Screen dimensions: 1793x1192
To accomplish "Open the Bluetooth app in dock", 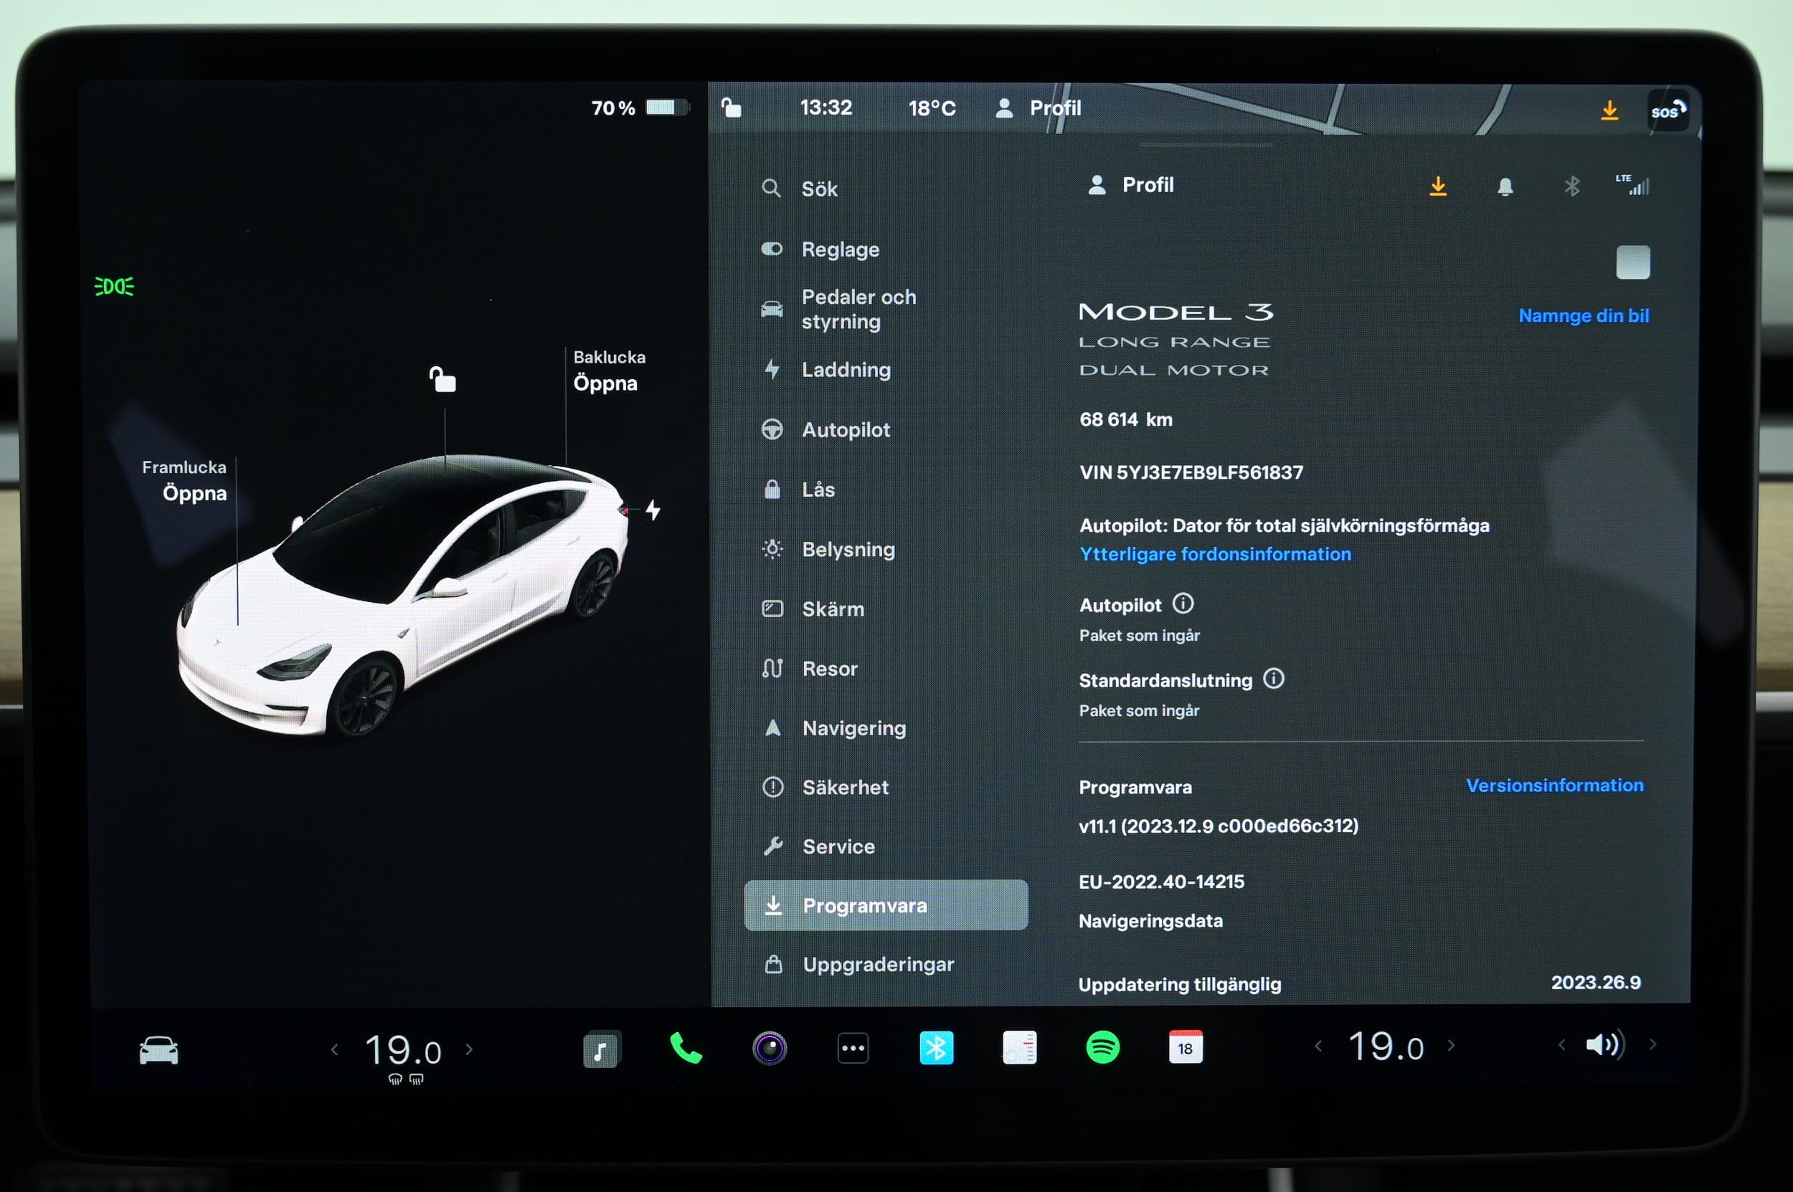I will click(x=937, y=1049).
